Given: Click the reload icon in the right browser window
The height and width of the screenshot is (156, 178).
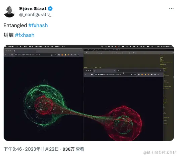Looking at the screenshot, I should coord(92,74).
